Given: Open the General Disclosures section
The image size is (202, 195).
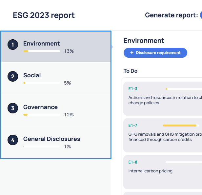Looking at the screenshot, I should (56, 142).
